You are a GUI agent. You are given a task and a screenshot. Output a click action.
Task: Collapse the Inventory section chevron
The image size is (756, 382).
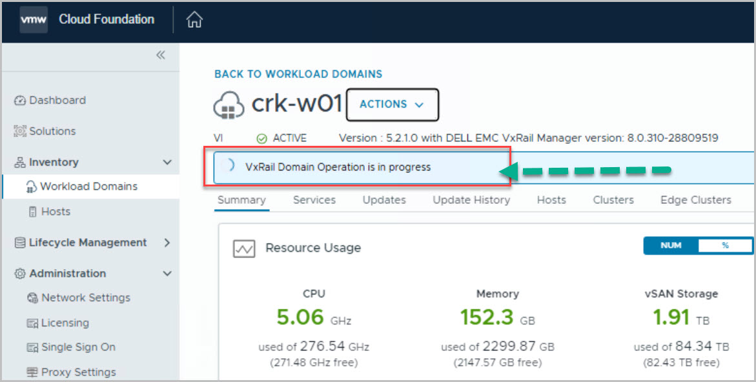coord(167,163)
